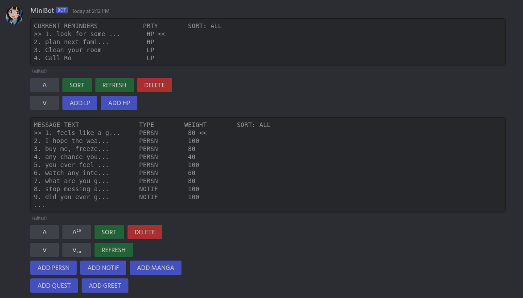Jump up ten messages button
Viewport: 523px width, 298px height.
point(77,232)
